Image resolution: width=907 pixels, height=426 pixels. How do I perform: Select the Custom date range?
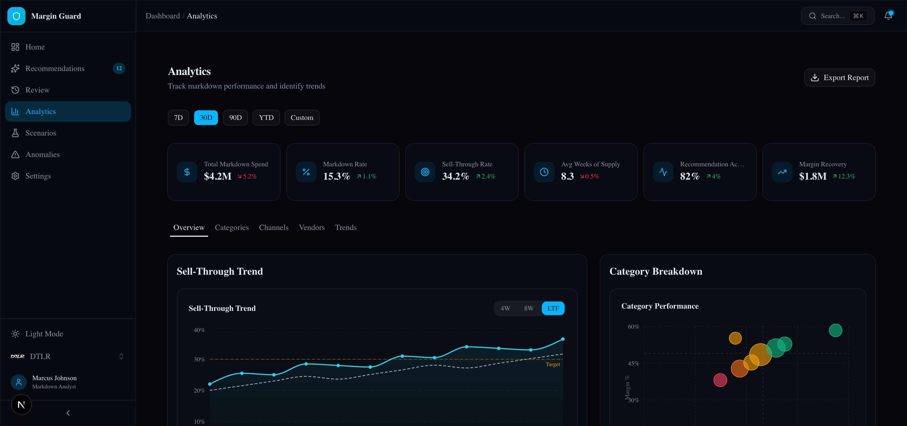pos(302,118)
